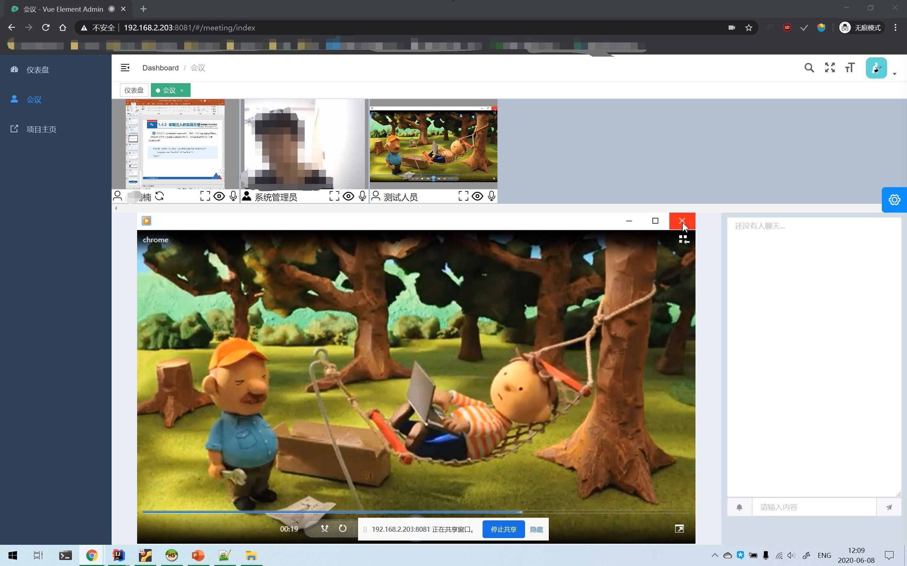Click the blue settings gear on right edge
This screenshot has width=907, height=566.
coord(894,200)
